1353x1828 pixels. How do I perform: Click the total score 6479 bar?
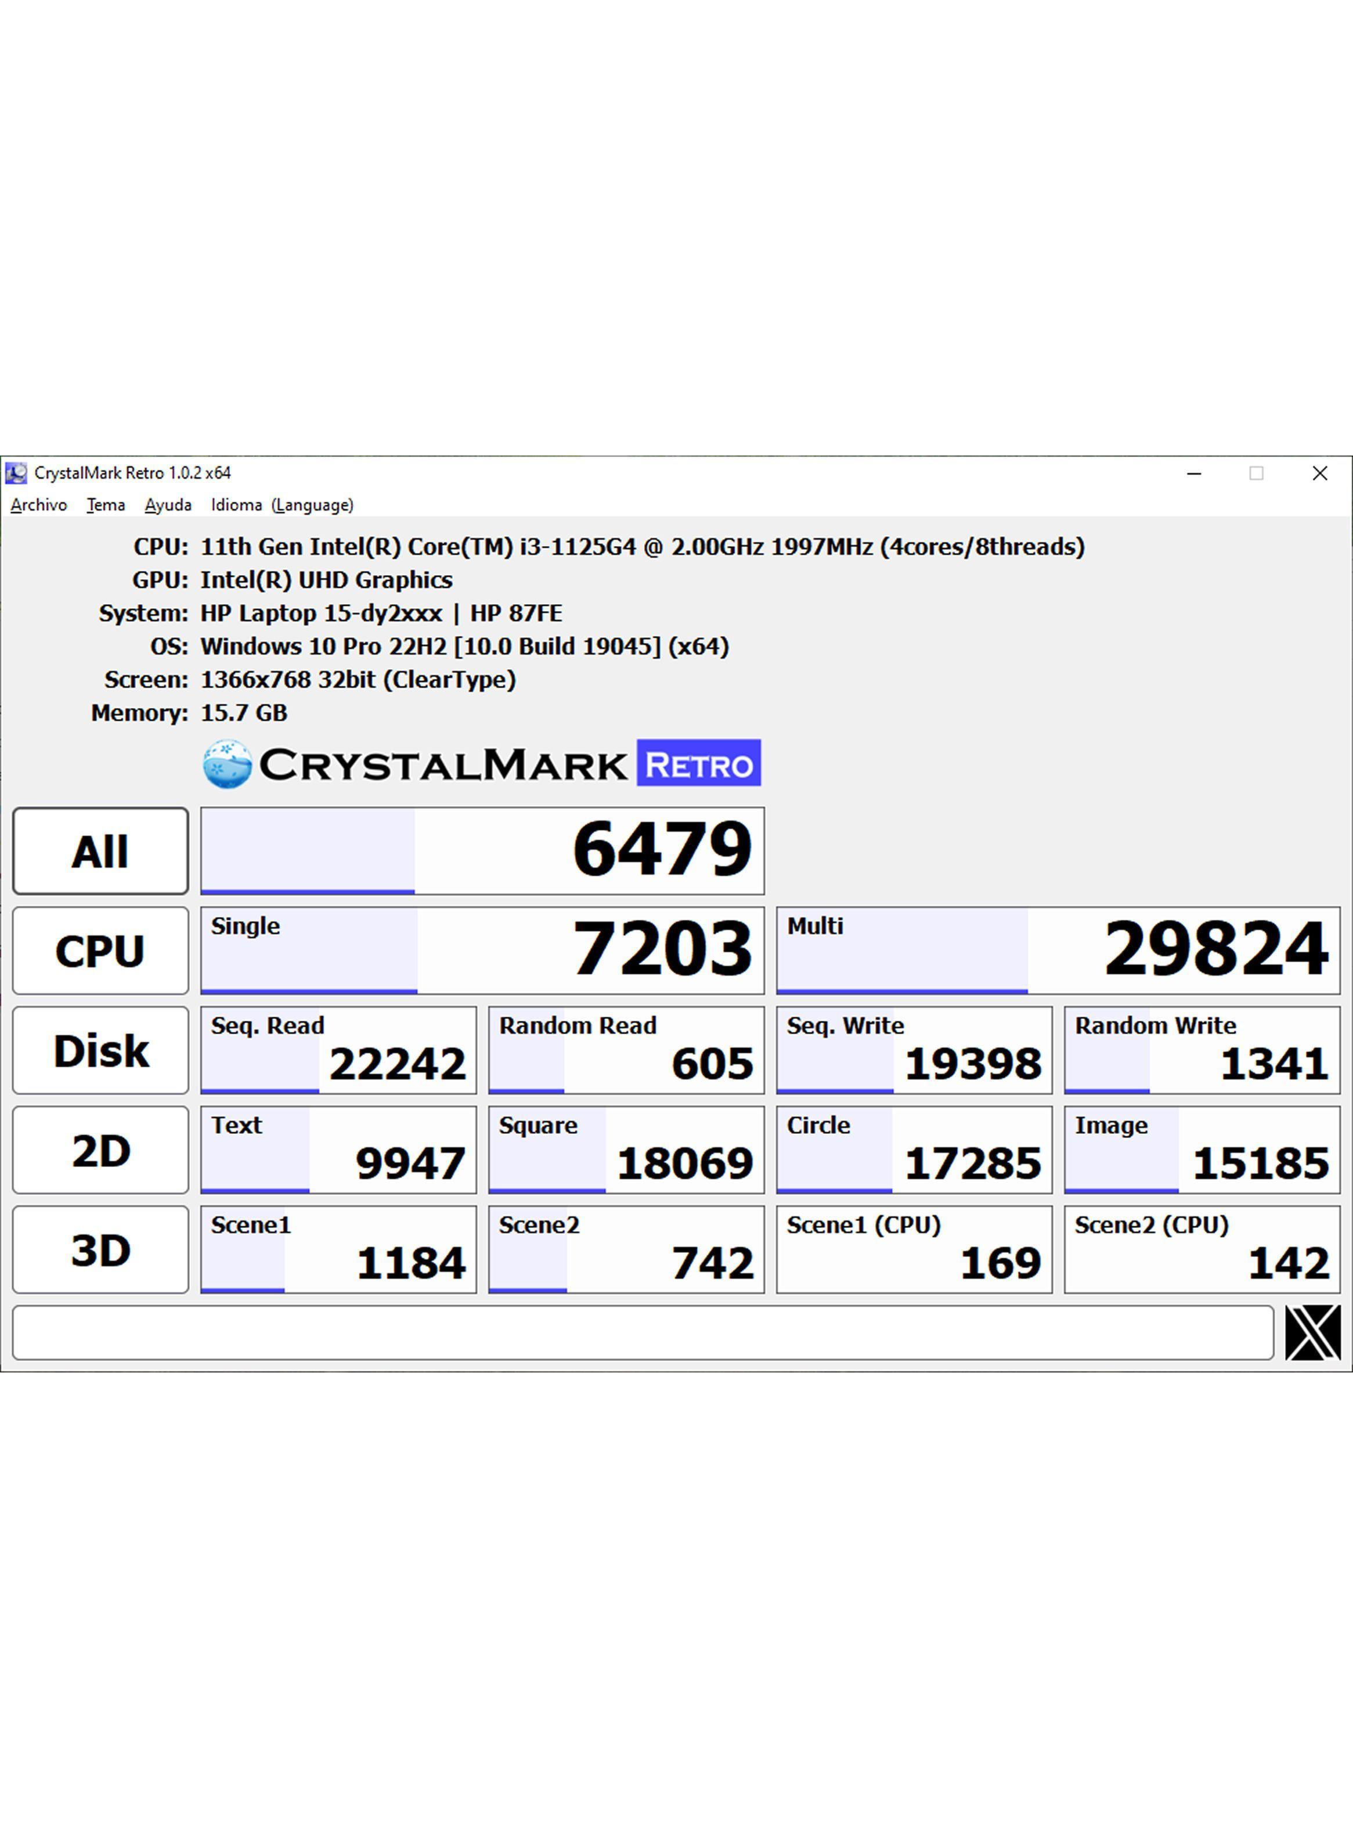coord(482,851)
